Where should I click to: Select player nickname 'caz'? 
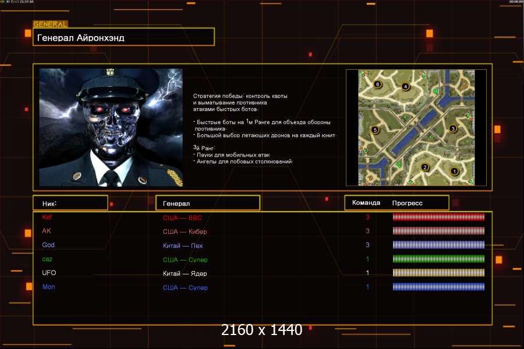click(47, 259)
